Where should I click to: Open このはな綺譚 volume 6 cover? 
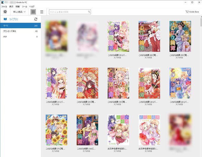[180, 83]
